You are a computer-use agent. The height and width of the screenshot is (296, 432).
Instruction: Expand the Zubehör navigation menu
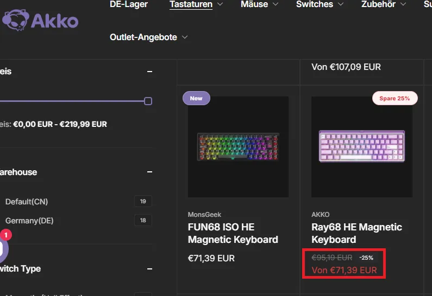(384, 4)
